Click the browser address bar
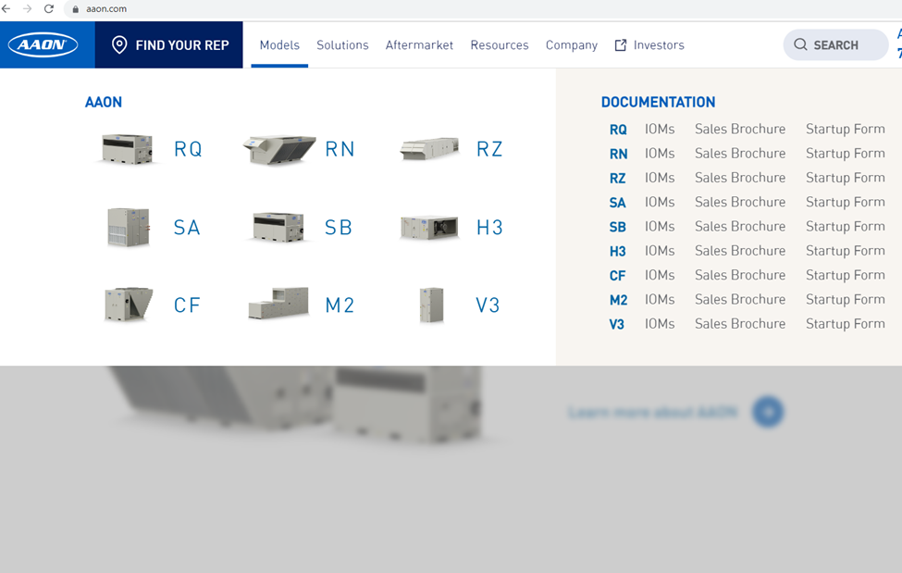Image resolution: width=902 pixels, height=573 pixels. click(106, 9)
